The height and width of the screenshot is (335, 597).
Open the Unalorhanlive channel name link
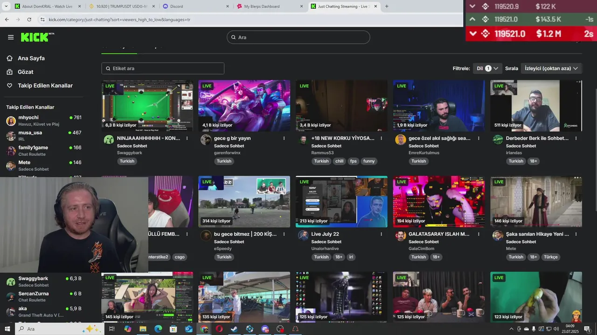coord(325,248)
